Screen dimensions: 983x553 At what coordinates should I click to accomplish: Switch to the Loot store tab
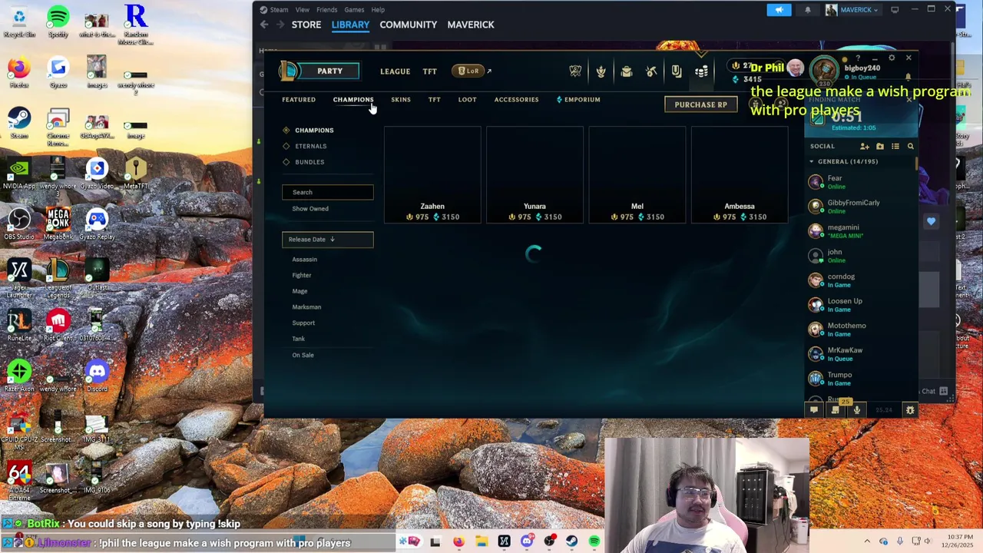[467, 100]
